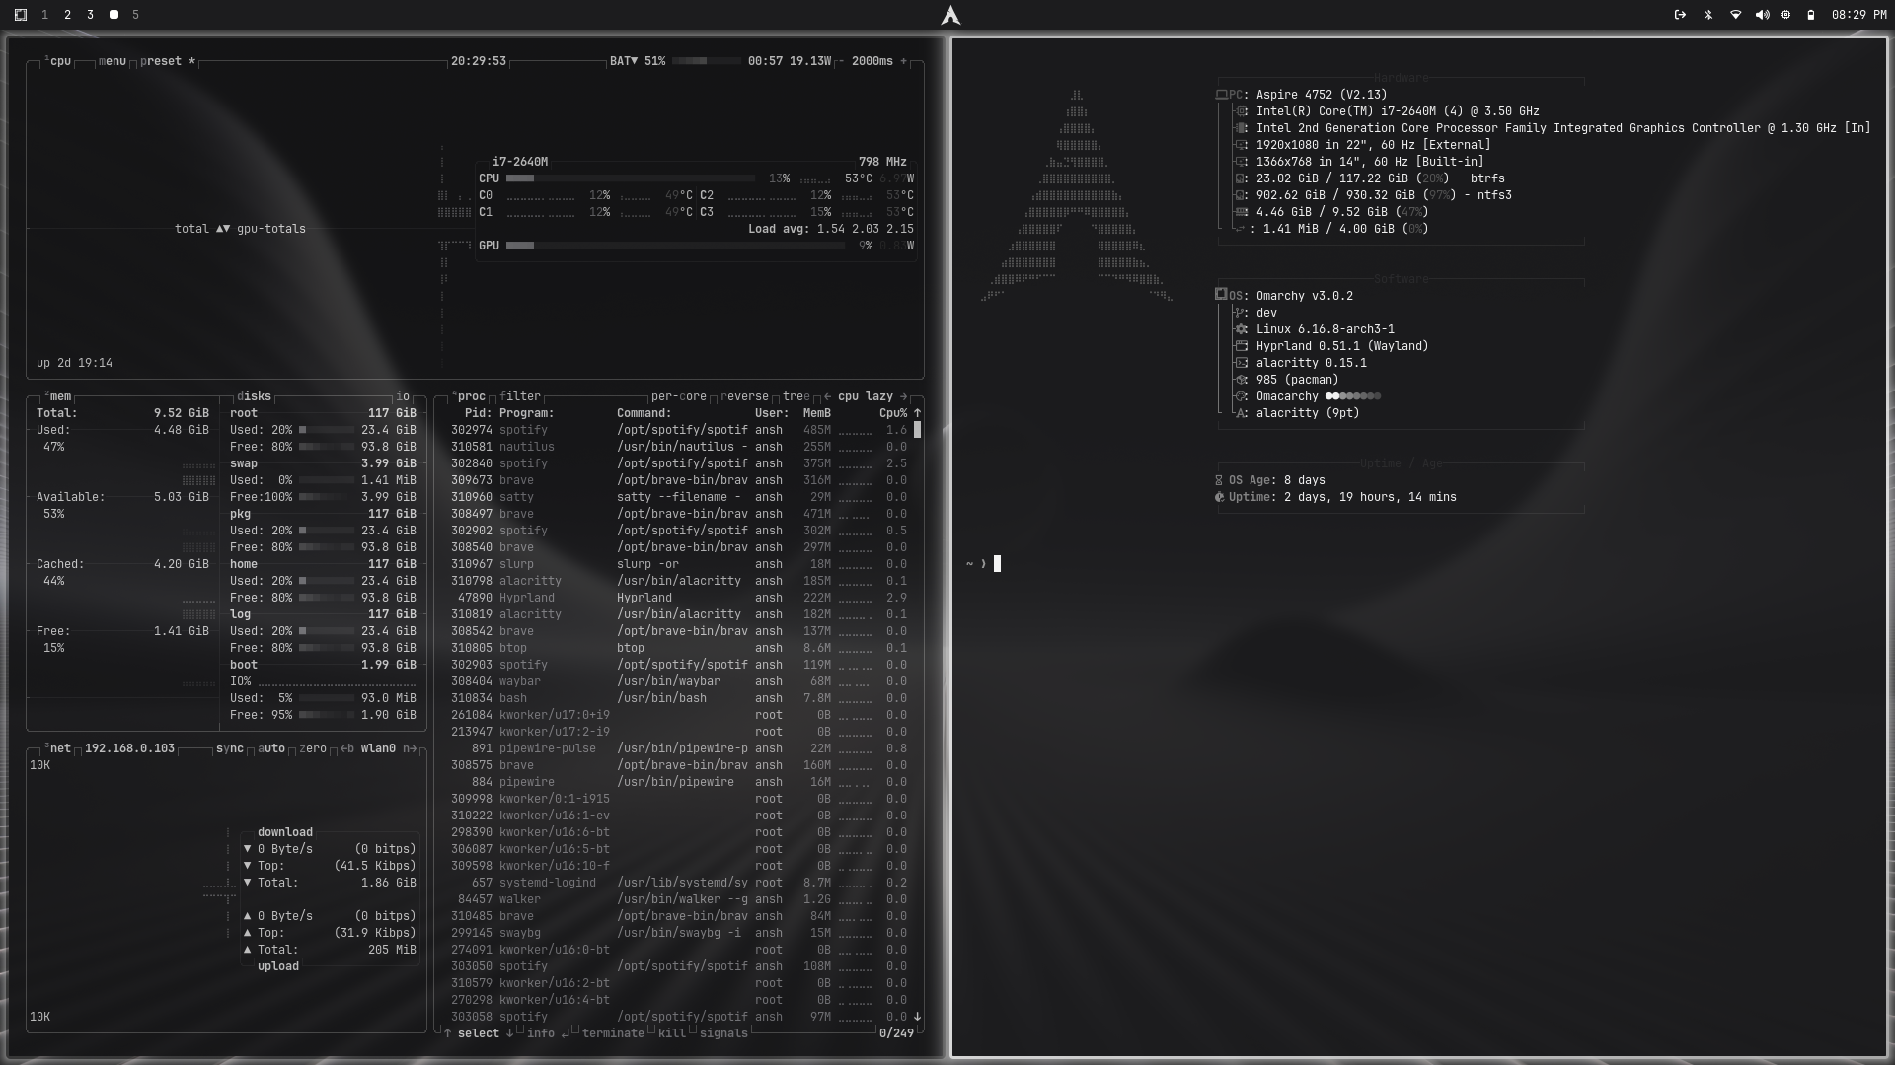Viewport: 1895px width, 1065px height.
Task: Increase update interval with plus after 2000ms
Action: pos(903,61)
